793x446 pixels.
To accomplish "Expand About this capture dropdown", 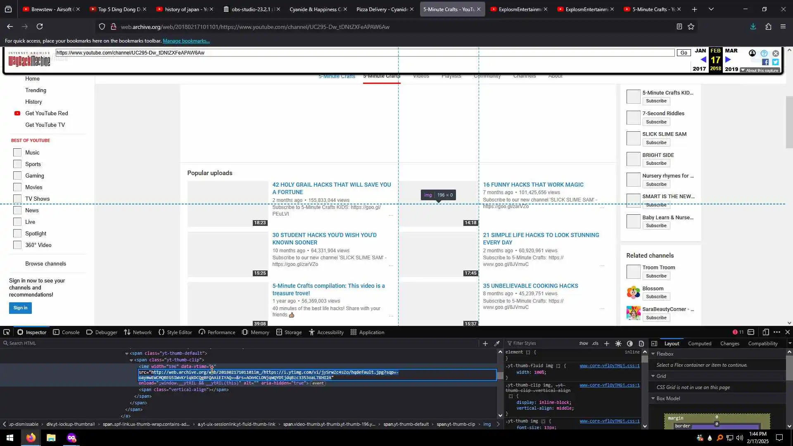I will pyautogui.click(x=759, y=70).
